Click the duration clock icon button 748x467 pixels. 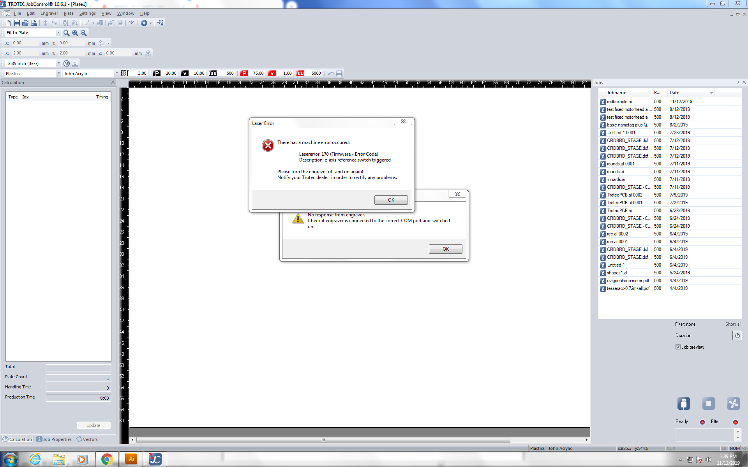(x=737, y=335)
